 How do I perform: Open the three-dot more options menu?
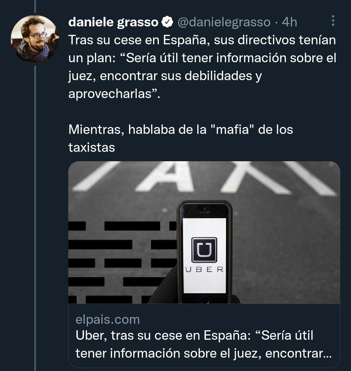pyautogui.click(x=333, y=21)
